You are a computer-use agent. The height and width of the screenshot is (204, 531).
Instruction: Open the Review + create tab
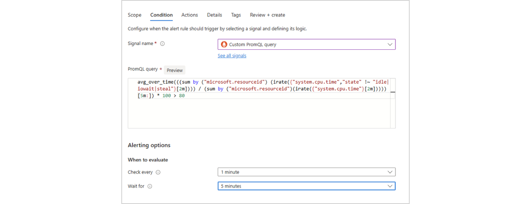(267, 15)
